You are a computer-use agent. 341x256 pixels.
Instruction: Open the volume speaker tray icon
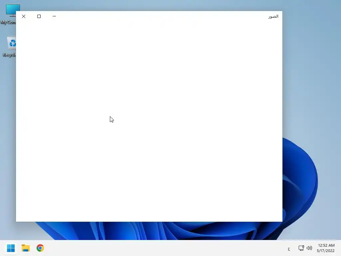coord(309,248)
